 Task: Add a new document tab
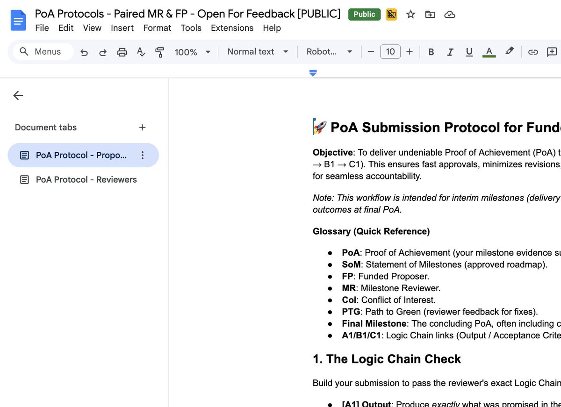point(143,127)
